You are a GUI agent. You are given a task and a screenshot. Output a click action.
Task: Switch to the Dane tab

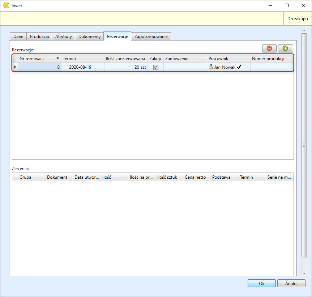click(18, 37)
